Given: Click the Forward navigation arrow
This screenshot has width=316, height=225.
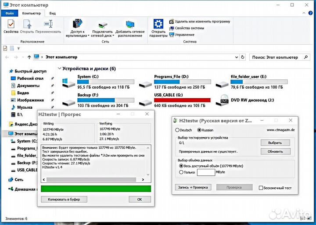Looking at the screenshot, I should pyautogui.click(x=16, y=57).
